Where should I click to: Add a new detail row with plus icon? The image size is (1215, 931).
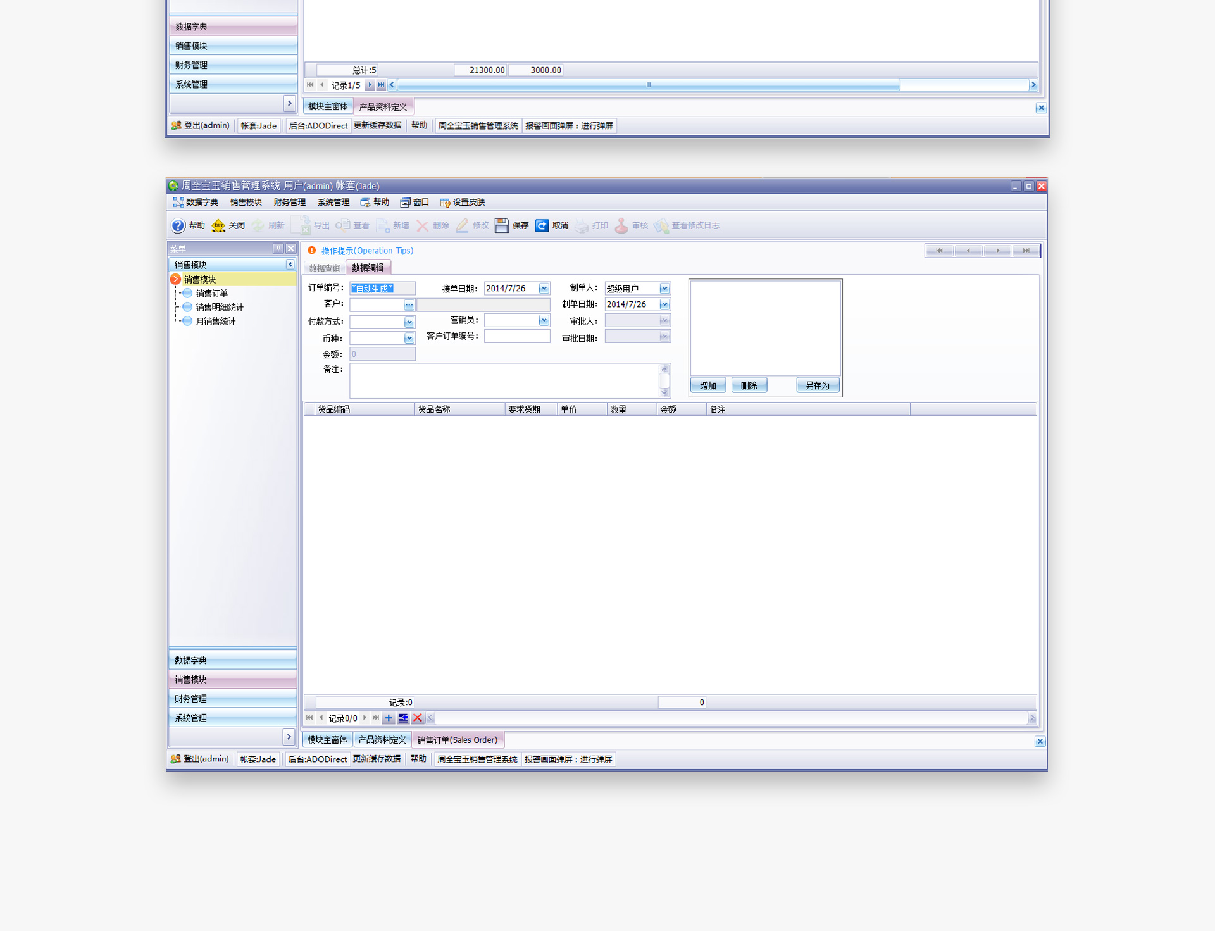coord(389,718)
